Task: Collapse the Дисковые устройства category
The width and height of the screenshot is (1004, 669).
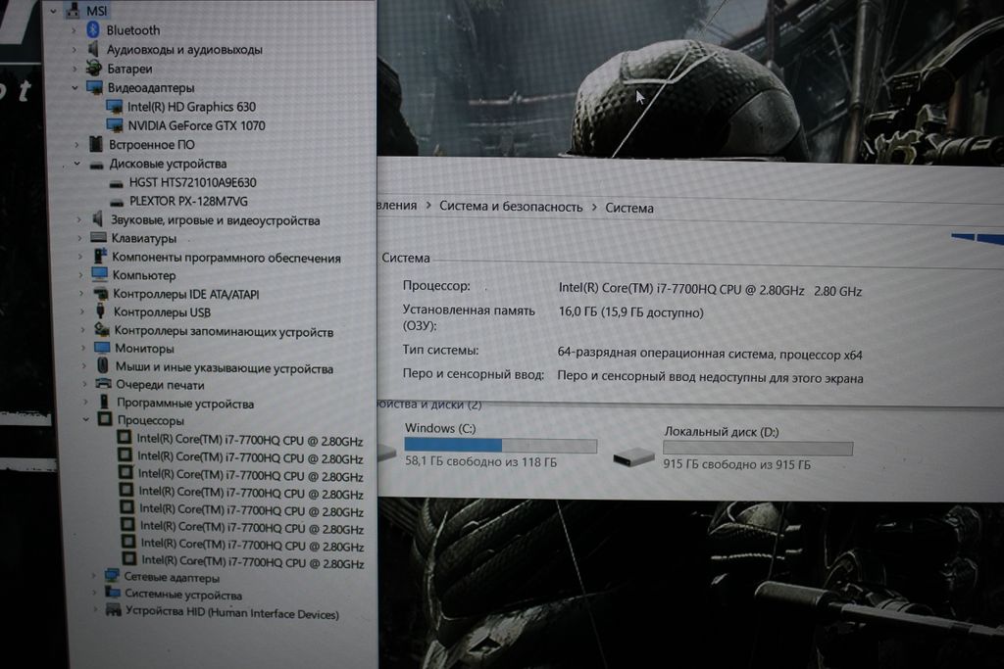Action: (76, 165)
